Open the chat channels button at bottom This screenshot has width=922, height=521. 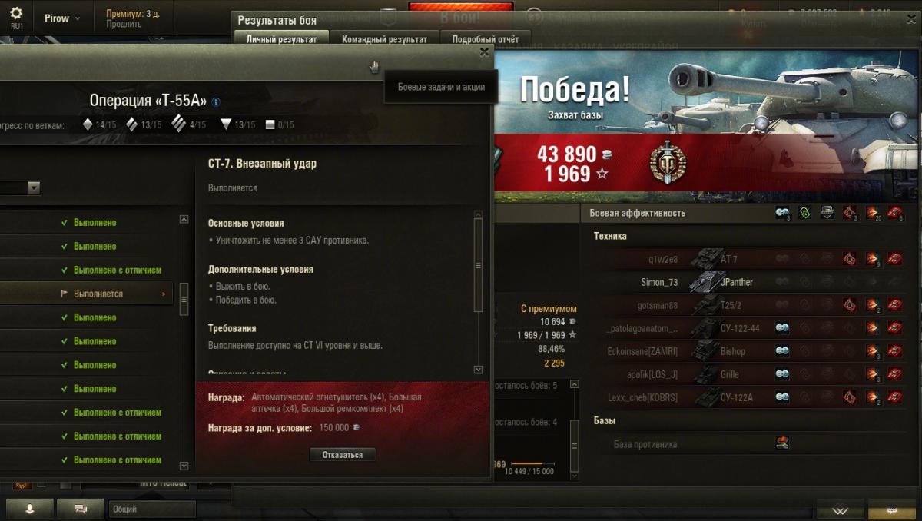coord(81,509)
